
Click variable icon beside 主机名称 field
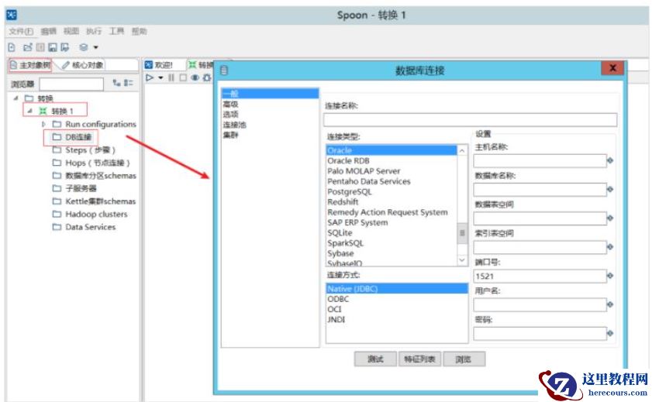tap(610, 160)
